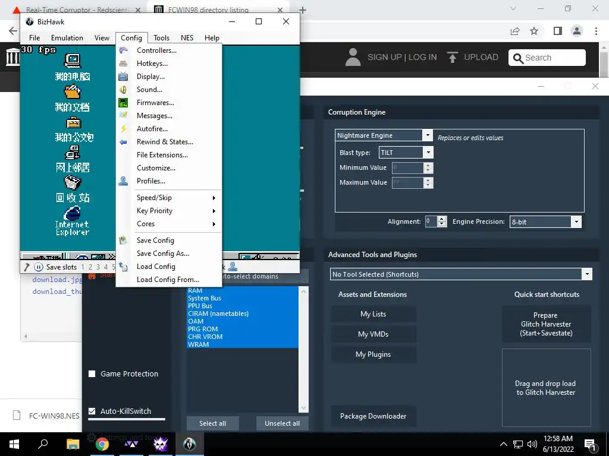The width and height of the screenshot is (609, 456).
Task: Click the Display TV icon
Action: point(123,77)
